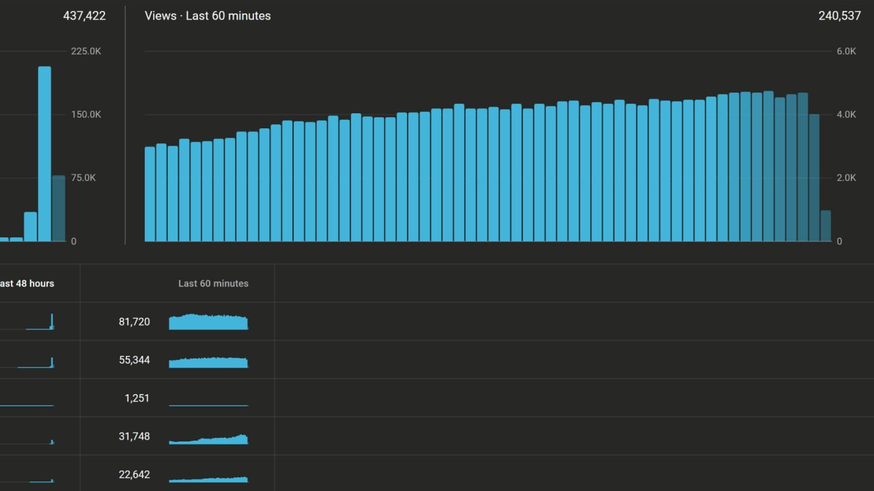Click the short final bar in the 60-minute chart
The image size is (874, 491).
826,226
